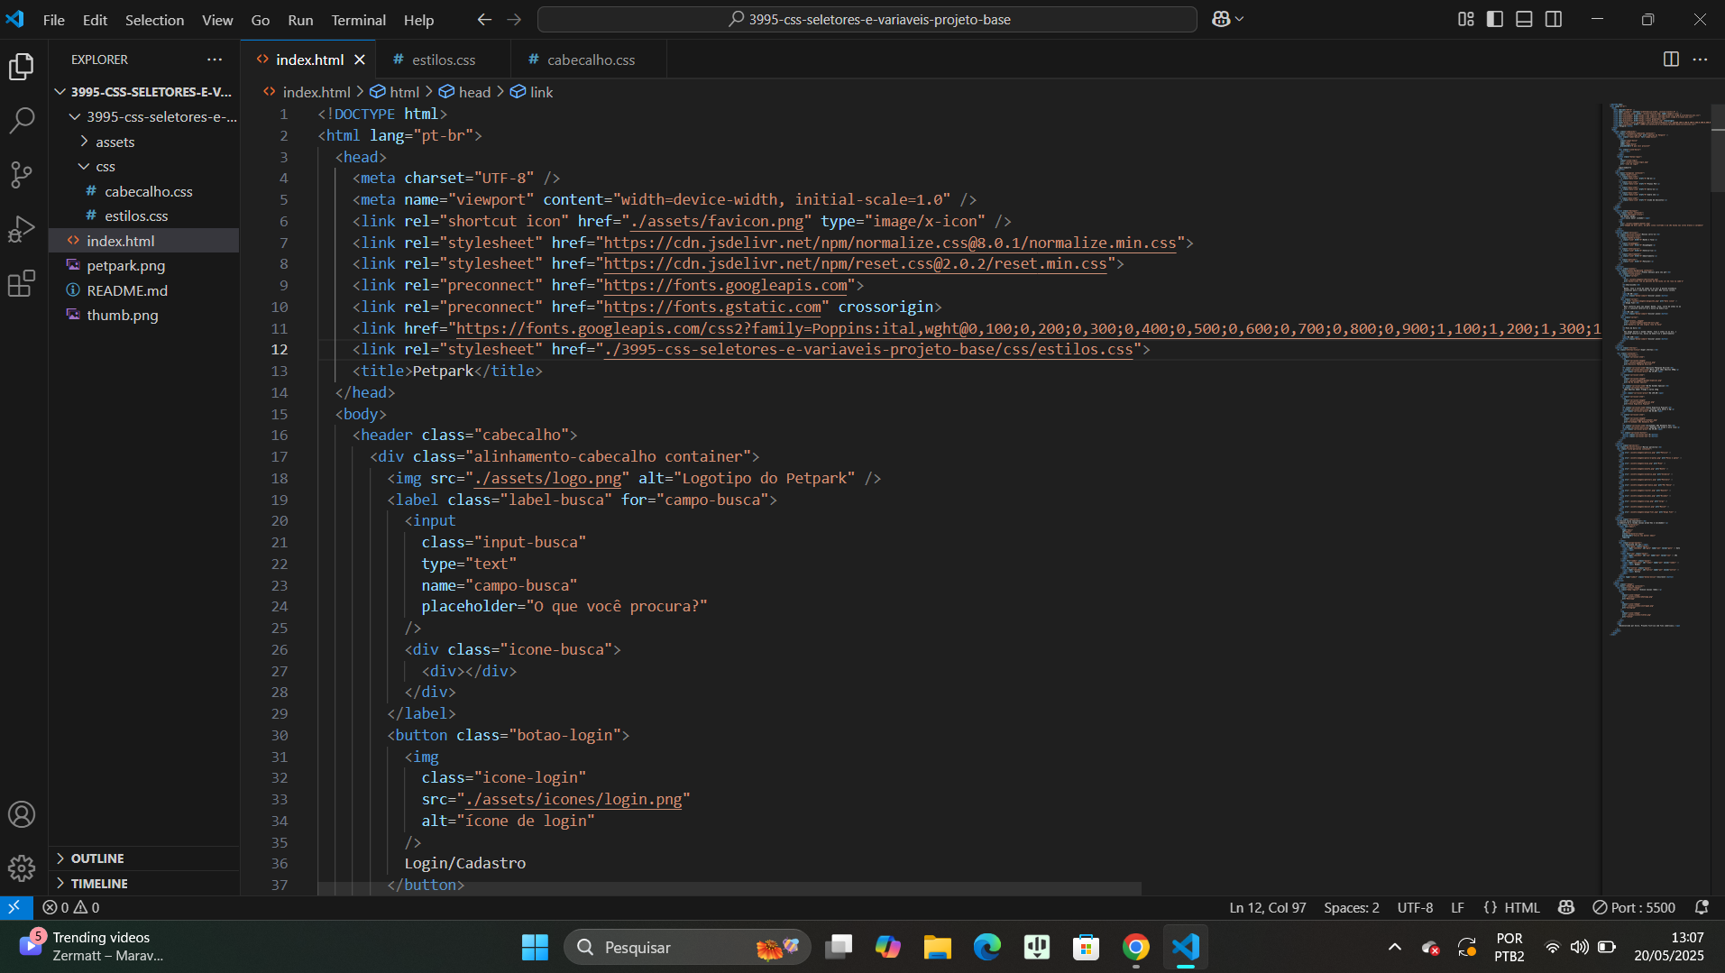Screen dimensions: 1725x973
Task: Click Windows taskbar Pesquisar search box
Action: (x=687, y=947)
